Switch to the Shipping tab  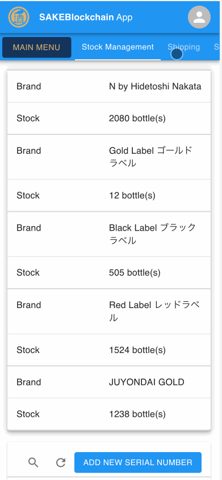point(183,47)
